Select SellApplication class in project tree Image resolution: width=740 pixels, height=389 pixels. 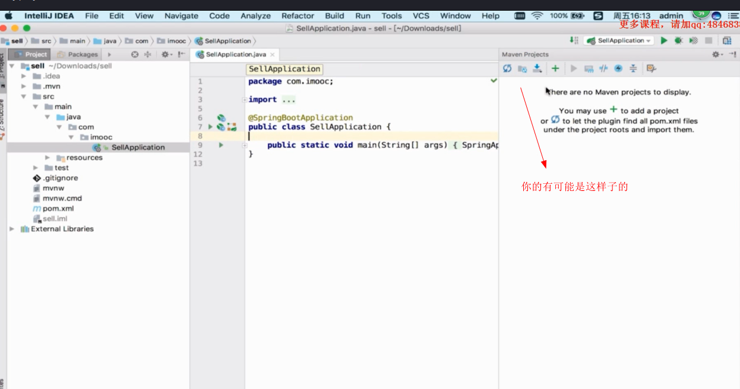[128, 148]
